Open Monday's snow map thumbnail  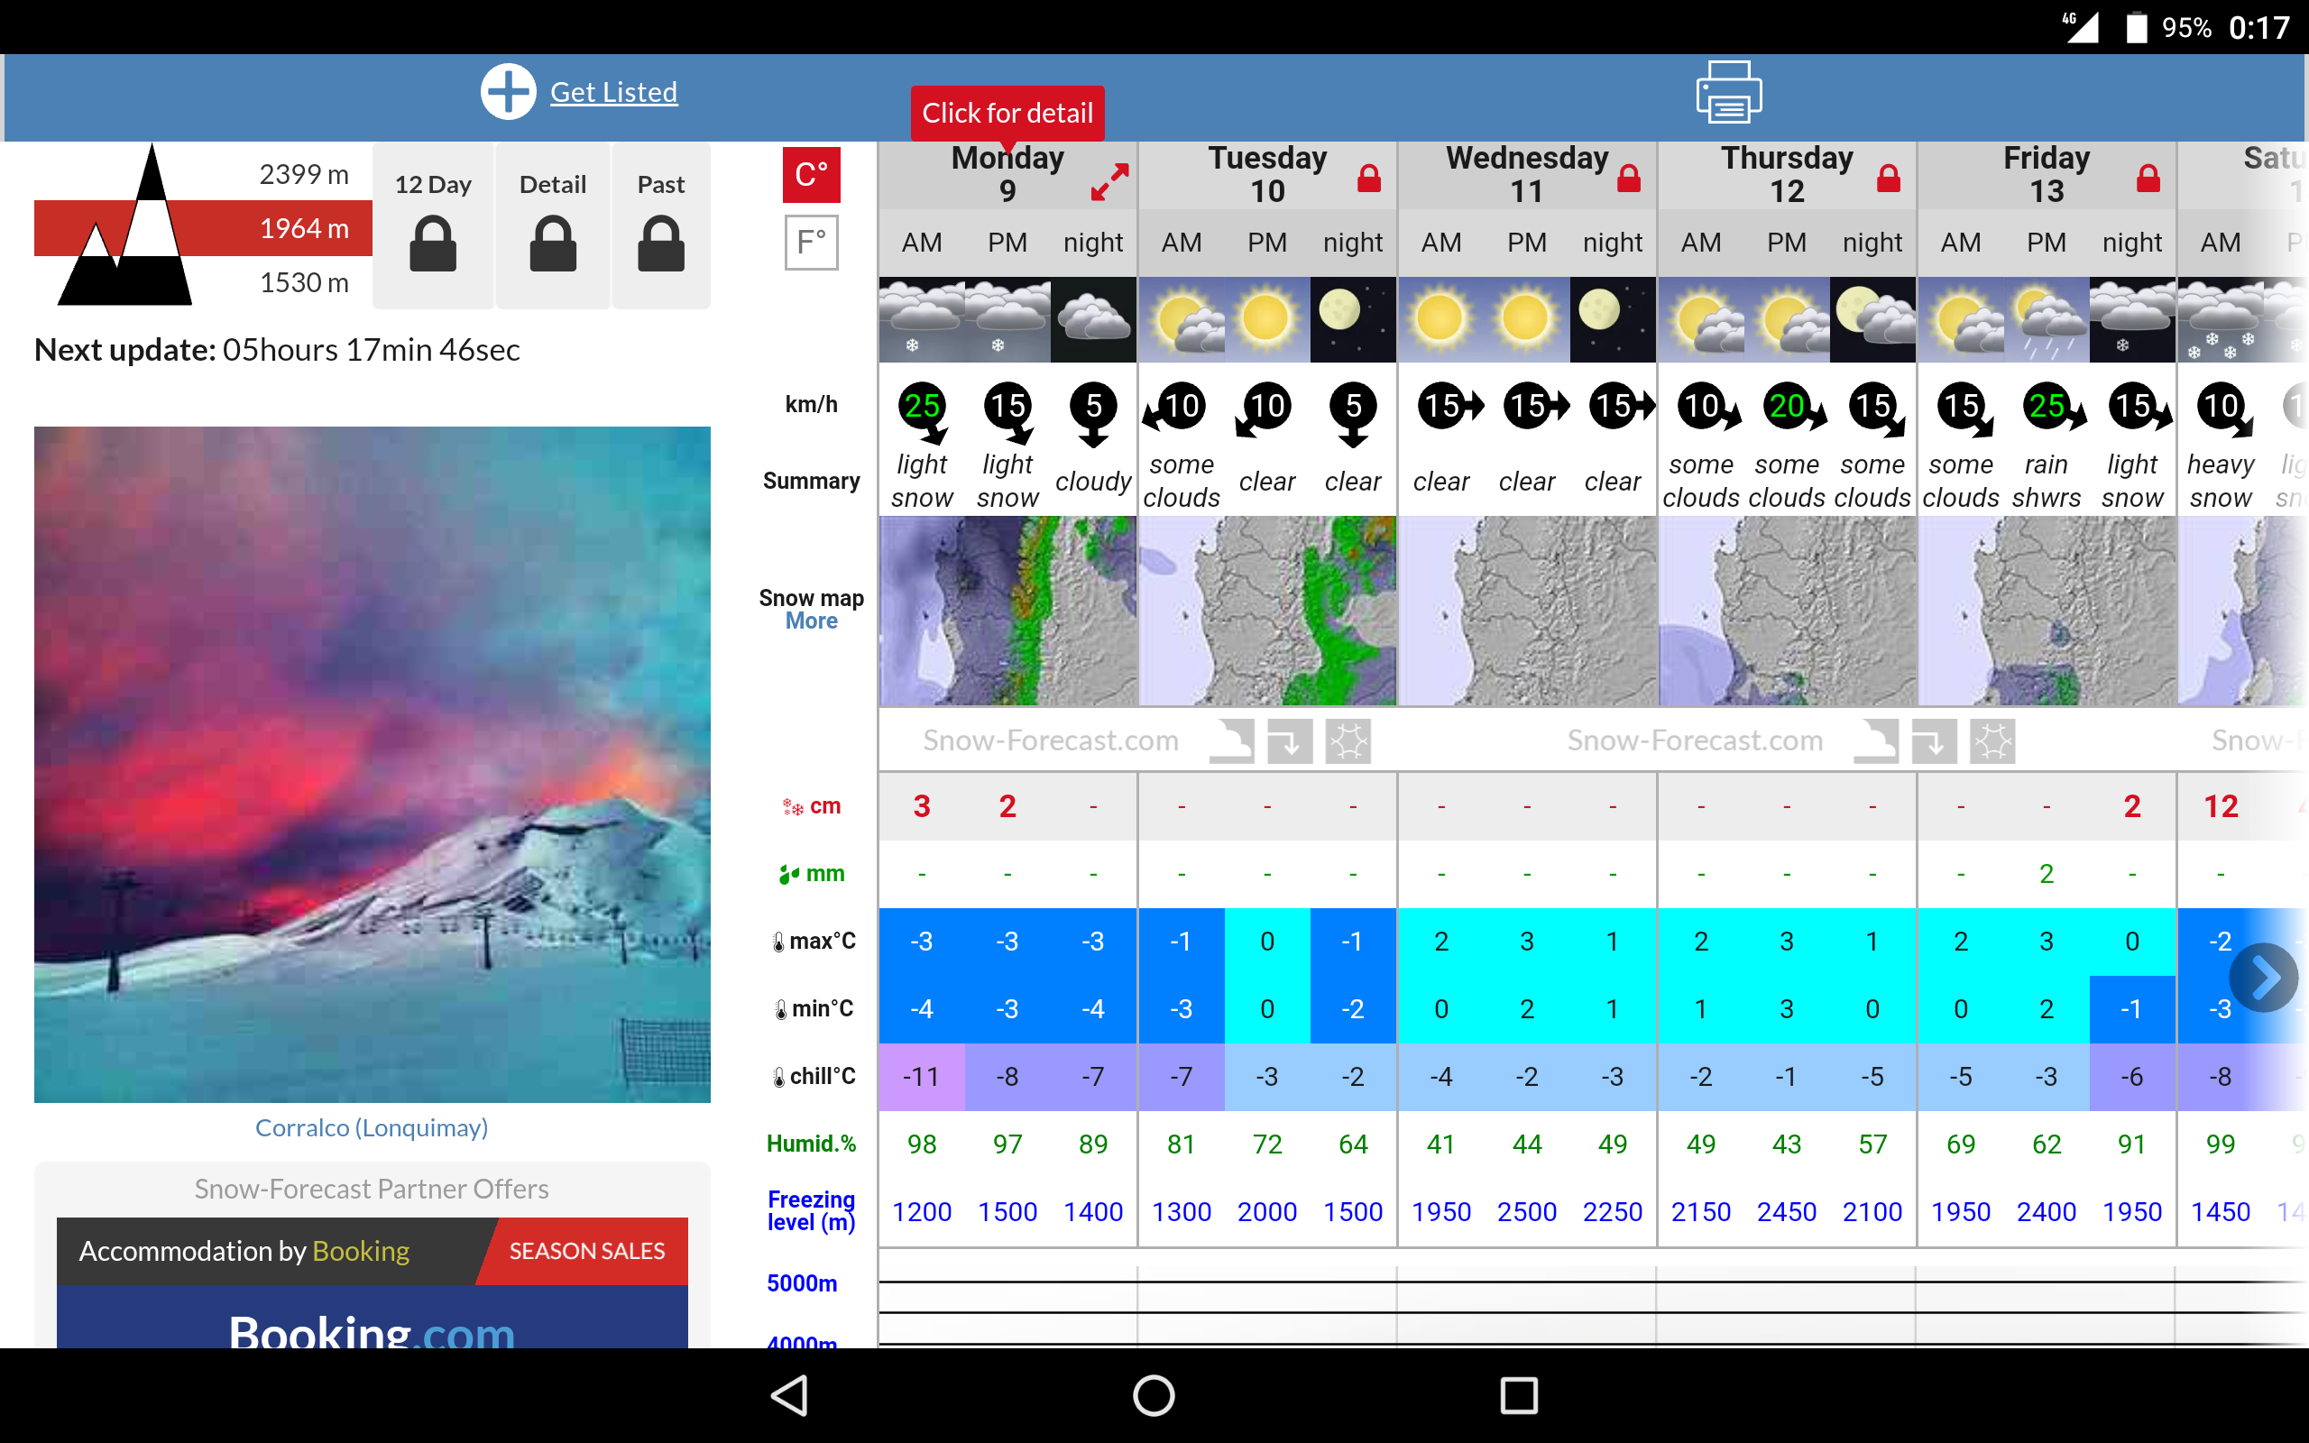click(1007, 611)
